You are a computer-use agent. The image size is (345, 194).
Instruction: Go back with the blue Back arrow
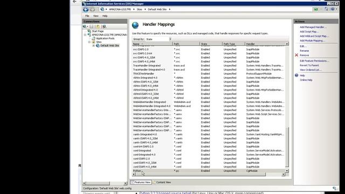coord(86,10)
